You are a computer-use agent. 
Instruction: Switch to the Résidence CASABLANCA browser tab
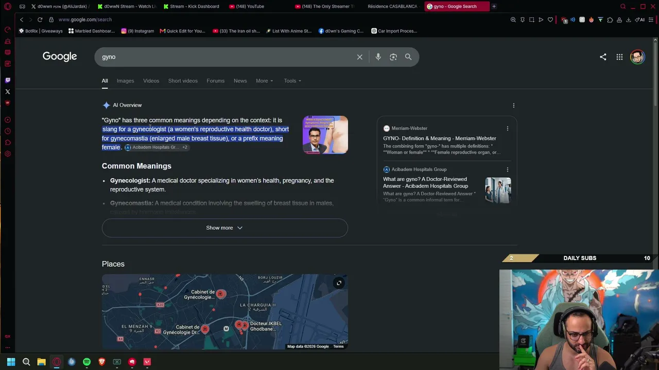click(391, 6)
